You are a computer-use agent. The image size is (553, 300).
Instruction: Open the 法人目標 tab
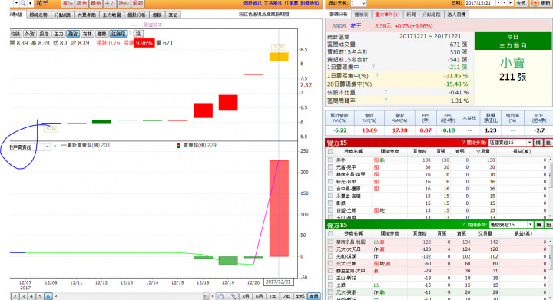456,15
